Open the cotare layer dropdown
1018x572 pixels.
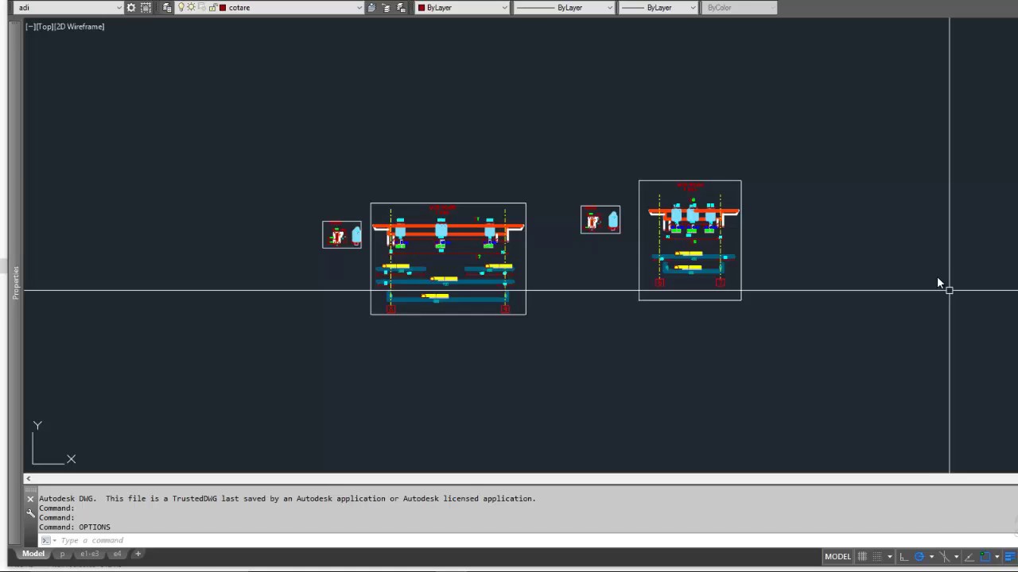(359, 7)
